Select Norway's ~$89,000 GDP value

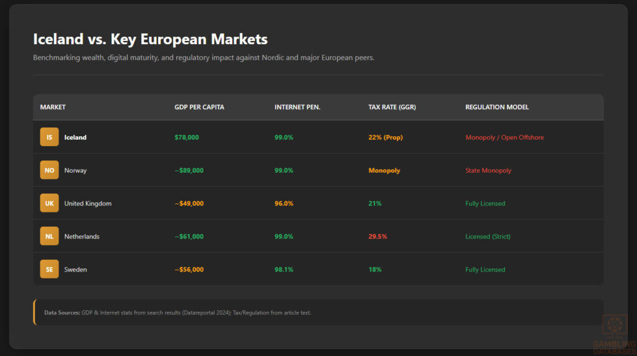(189, 170)
